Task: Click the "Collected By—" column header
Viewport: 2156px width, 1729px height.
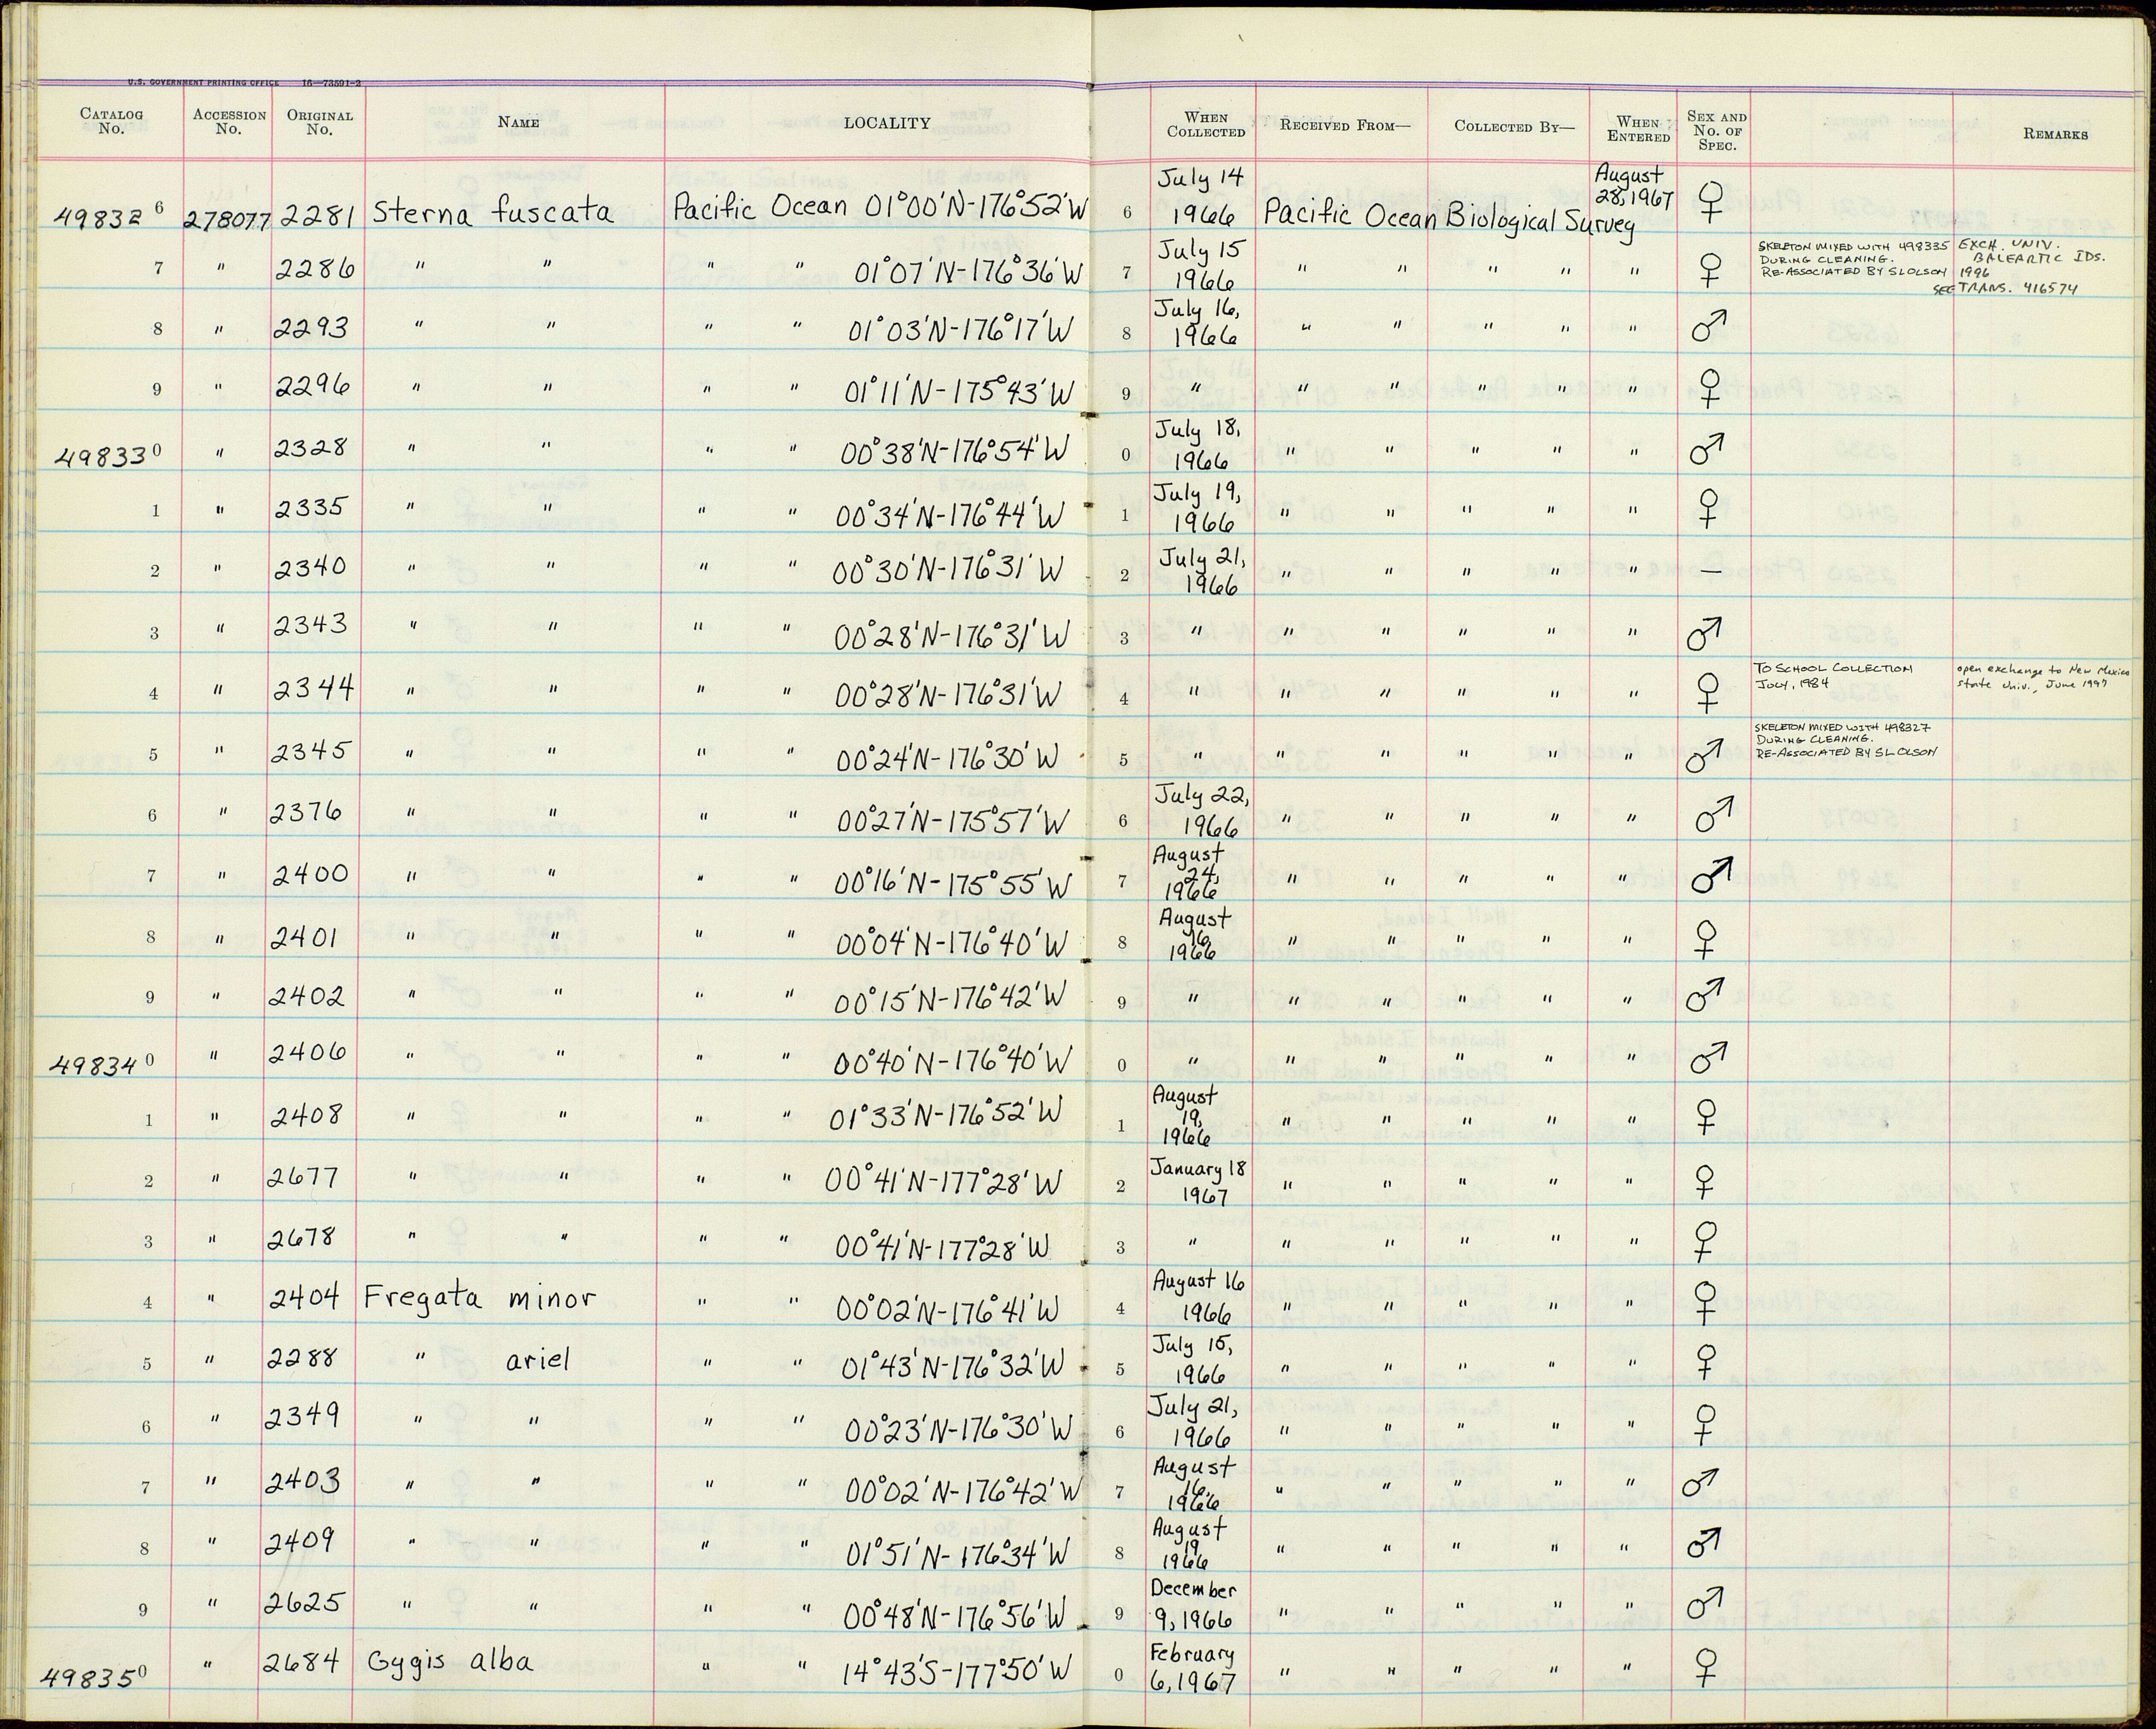Action: (1513, 126)
